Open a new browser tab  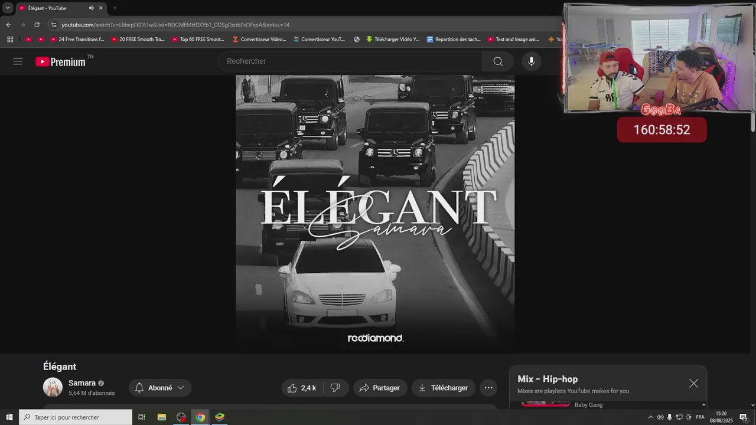115,8
